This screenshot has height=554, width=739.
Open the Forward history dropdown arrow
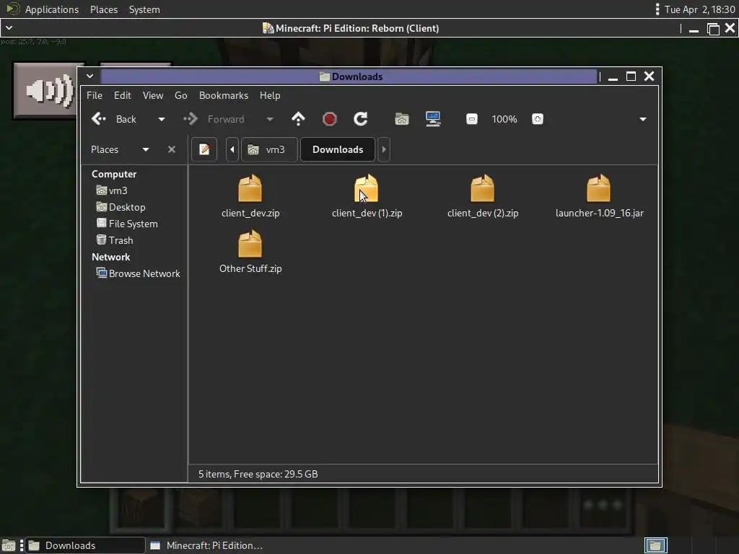point(270,119)
